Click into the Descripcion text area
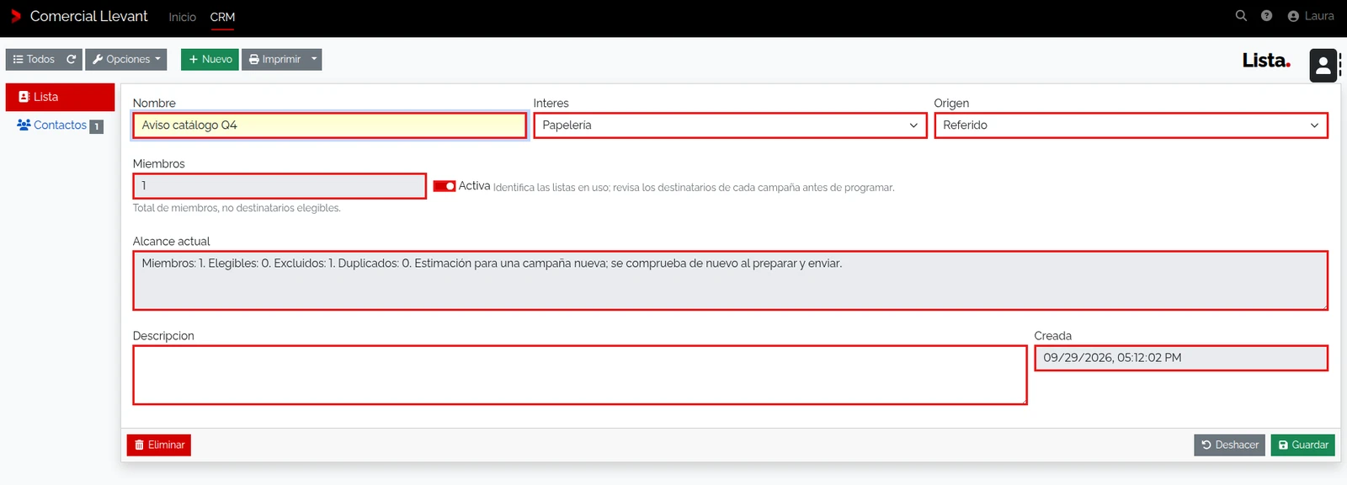 pos(579,375)
